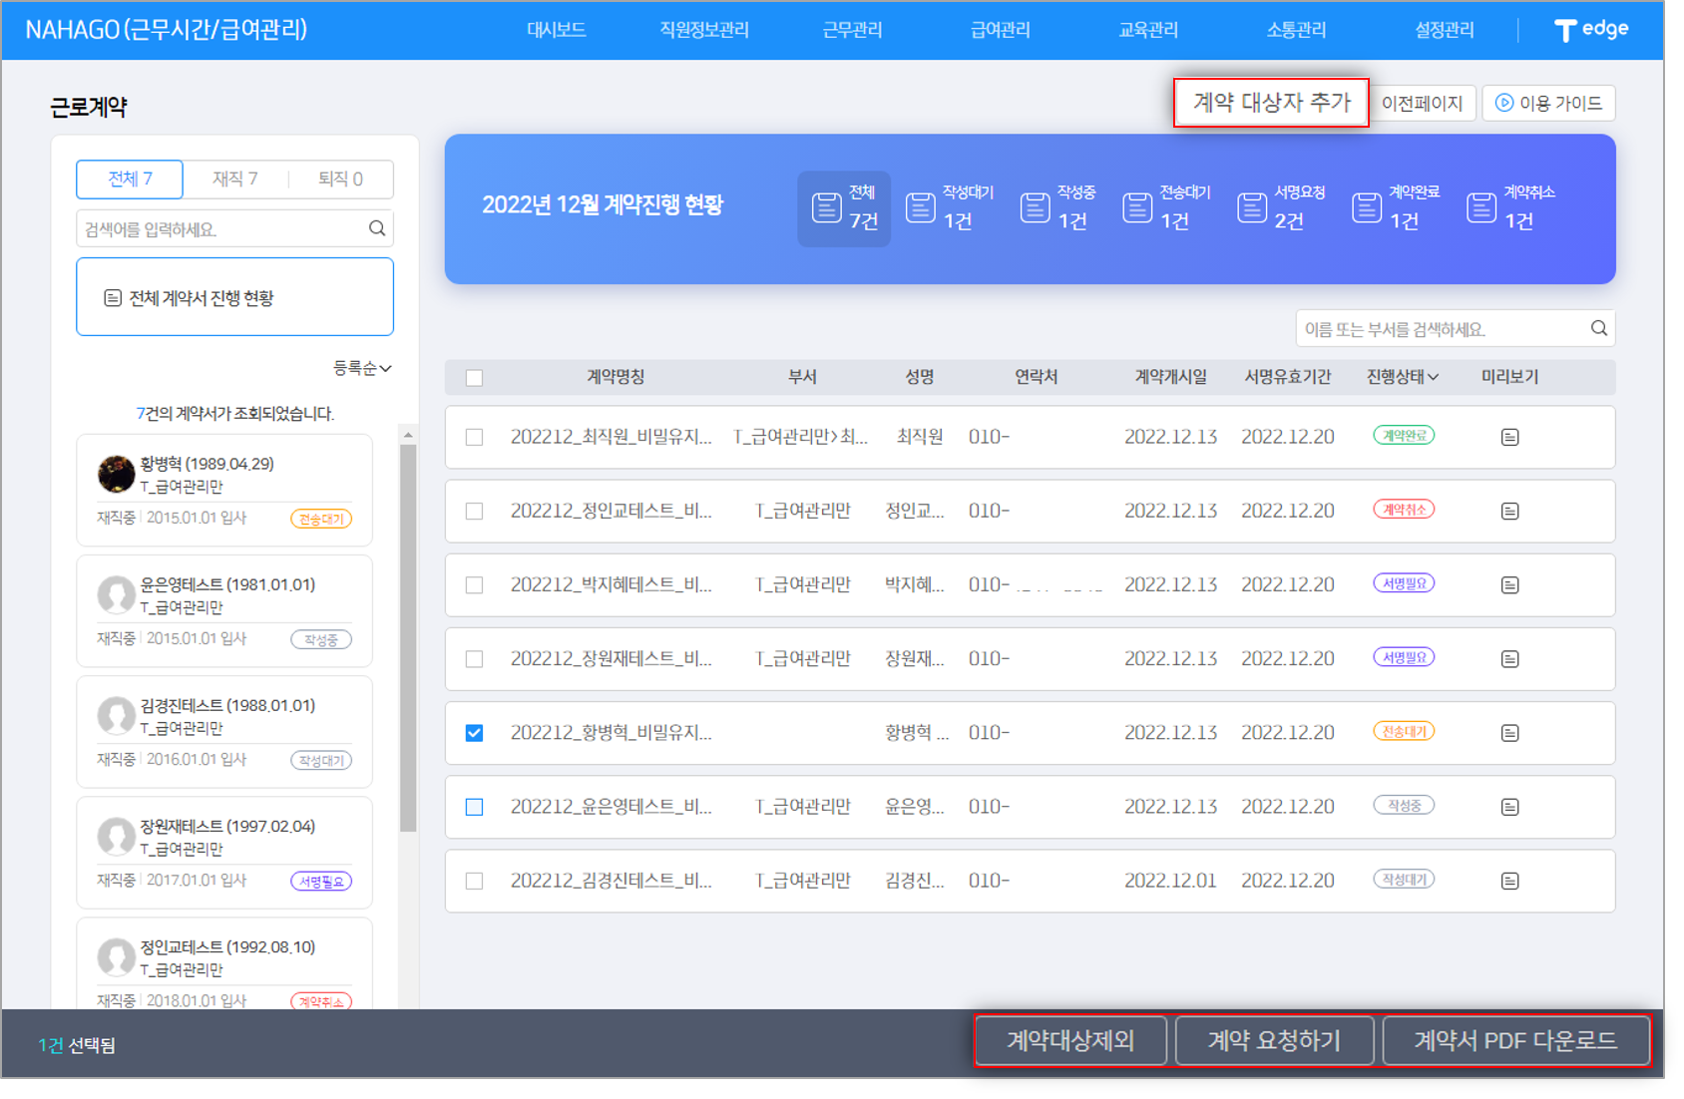This screenshot has width=1684, height=1099.
Task: Filter by 전체 7건 status icon
Action: coord(844,207)
